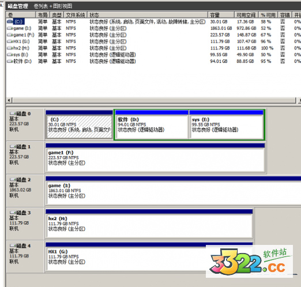
Task: Click the sys (E:) volume icon
Action: click(x=10, y=55)
